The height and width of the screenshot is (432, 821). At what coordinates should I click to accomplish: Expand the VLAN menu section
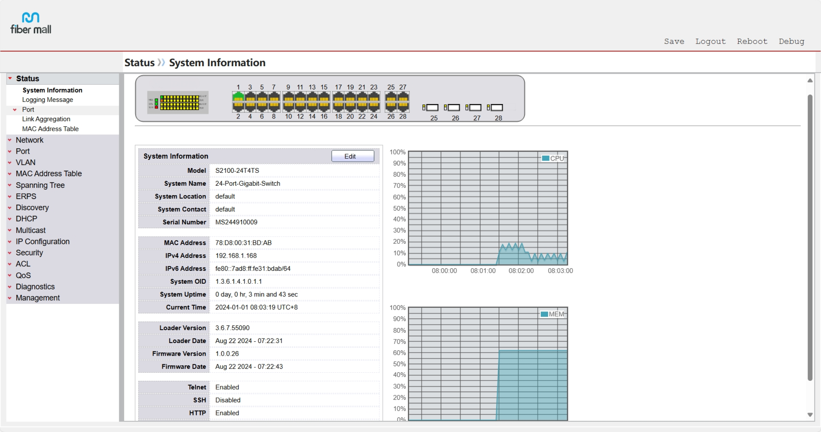coord(25,162)
